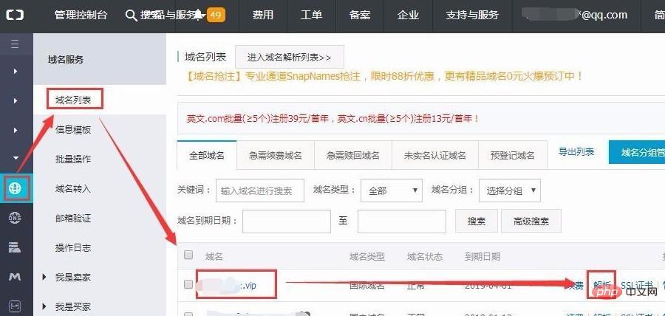Click the 高级搜索 button
Image resolution: width=665 pixels, height=316 pixels.
coord(531,221)
